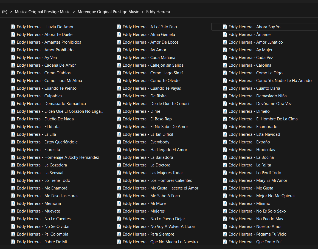
Task: Go to the (F:) drive in breadcrumb
Action: pyautogui.click(x=5, y=12)
